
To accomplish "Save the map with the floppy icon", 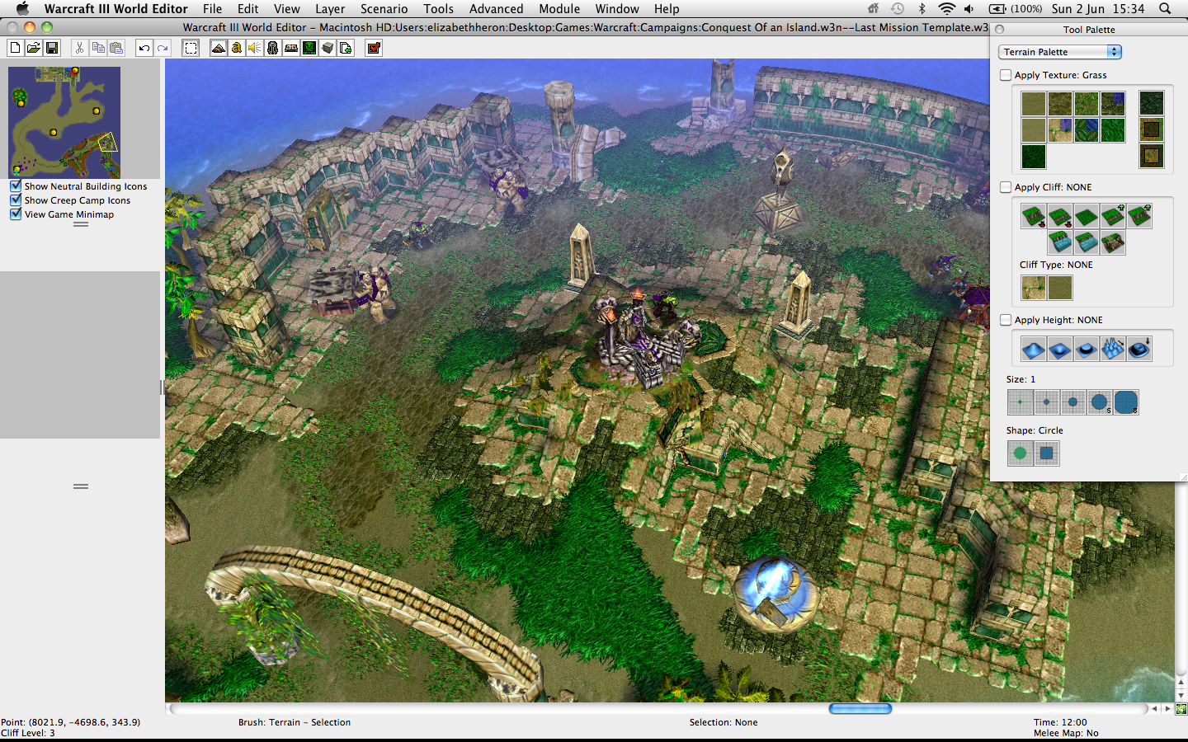I will click(x=52, y=48).
